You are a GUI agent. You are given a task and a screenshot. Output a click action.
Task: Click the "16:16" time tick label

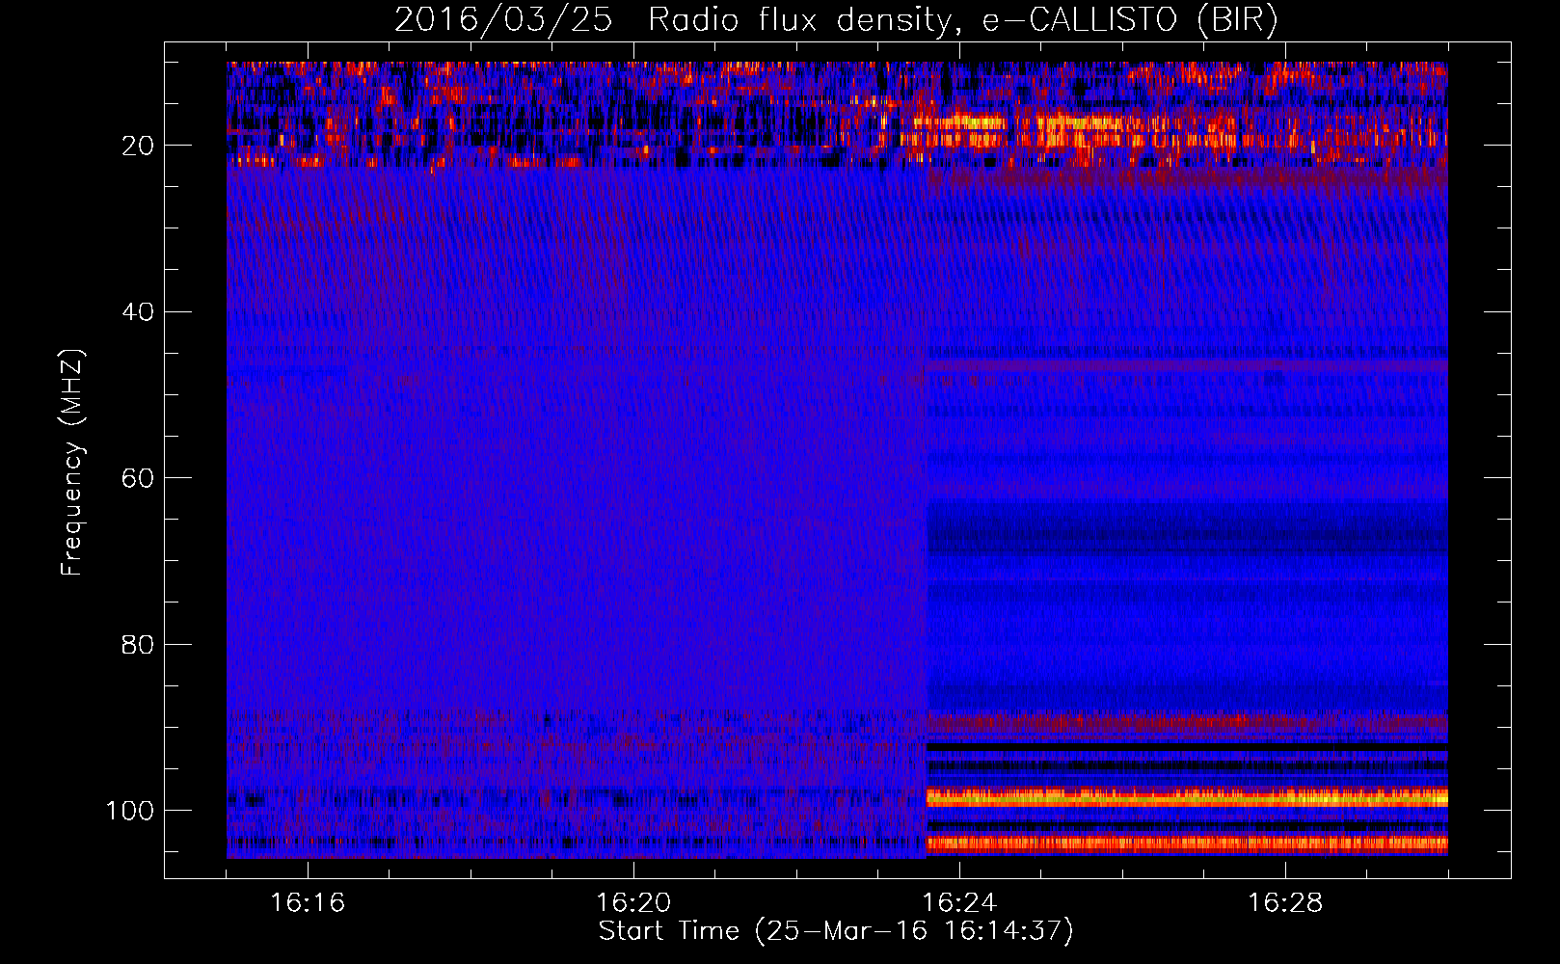(308, 902)
